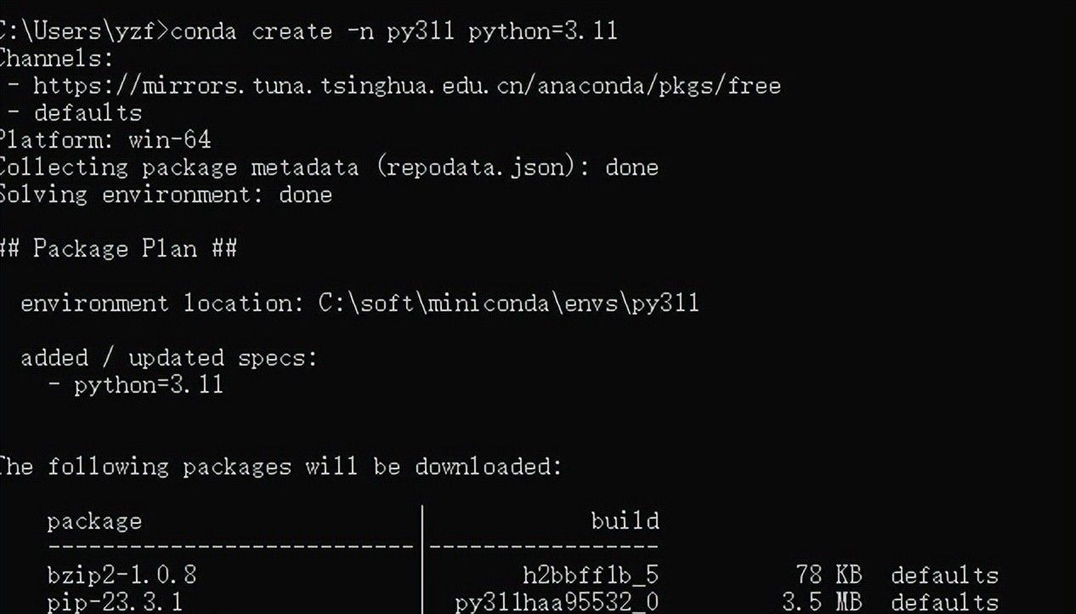Image resolution: width=1076 pixels, height=614 pixels.
Task: Click the '3.5 MB' size value
Action: 822,603
